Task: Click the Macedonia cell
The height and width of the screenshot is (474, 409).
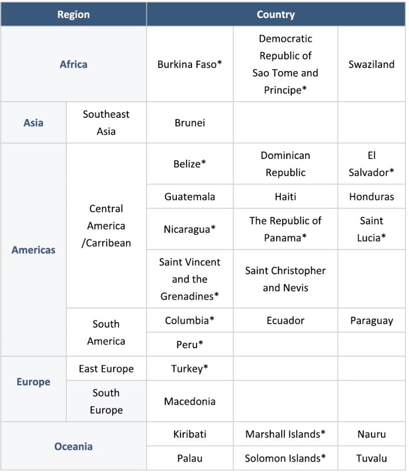Action: pos(189,401)
